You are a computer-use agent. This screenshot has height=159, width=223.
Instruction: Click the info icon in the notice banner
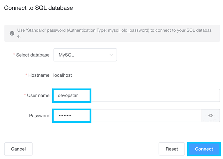tap(12, 33)
